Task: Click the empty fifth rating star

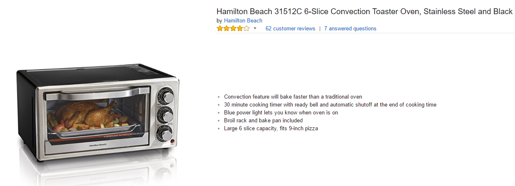Action: pyautogui.click(x=246, y=29)
